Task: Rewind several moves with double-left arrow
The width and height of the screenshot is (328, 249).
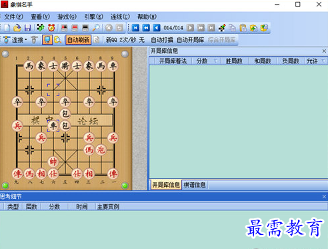Action: tap(146, 28)
